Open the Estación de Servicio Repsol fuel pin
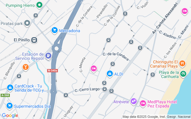 click(x=48, y=56)
